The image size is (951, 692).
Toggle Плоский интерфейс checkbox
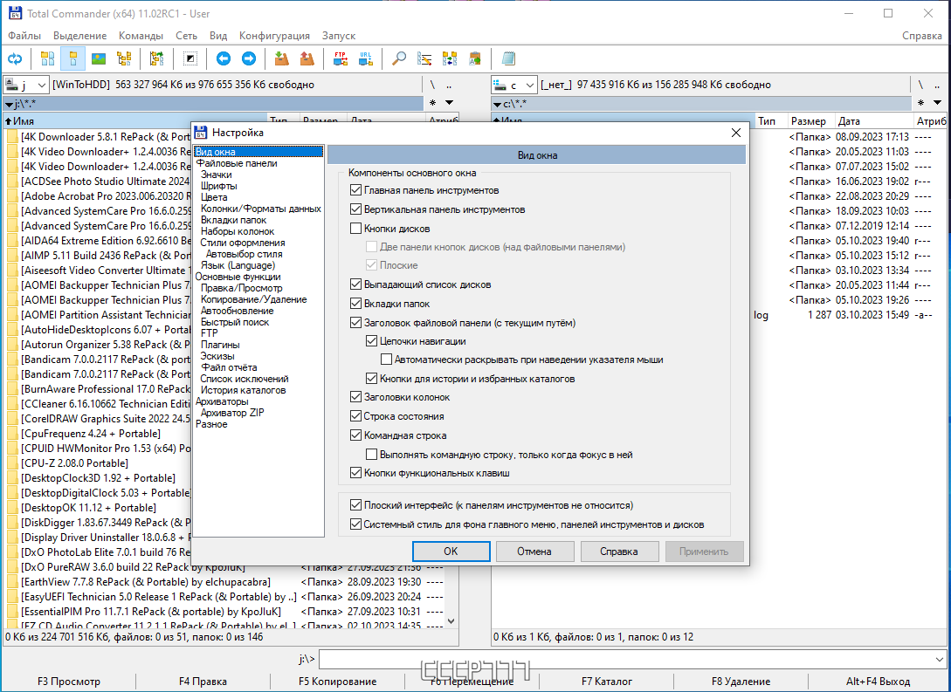point(356,504)
